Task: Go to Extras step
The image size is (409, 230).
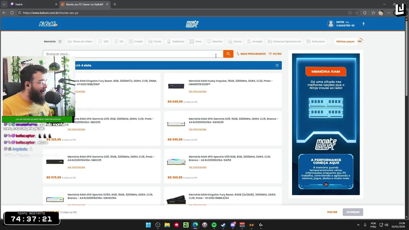Action: pyautogui.click(x=235, y=42)
